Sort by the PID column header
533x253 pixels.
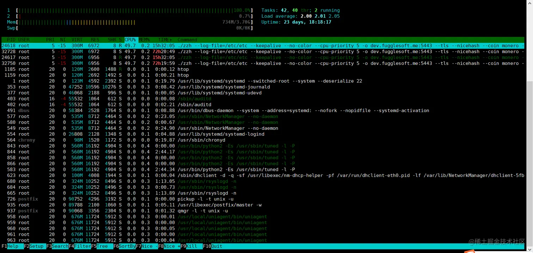(11, 40)
